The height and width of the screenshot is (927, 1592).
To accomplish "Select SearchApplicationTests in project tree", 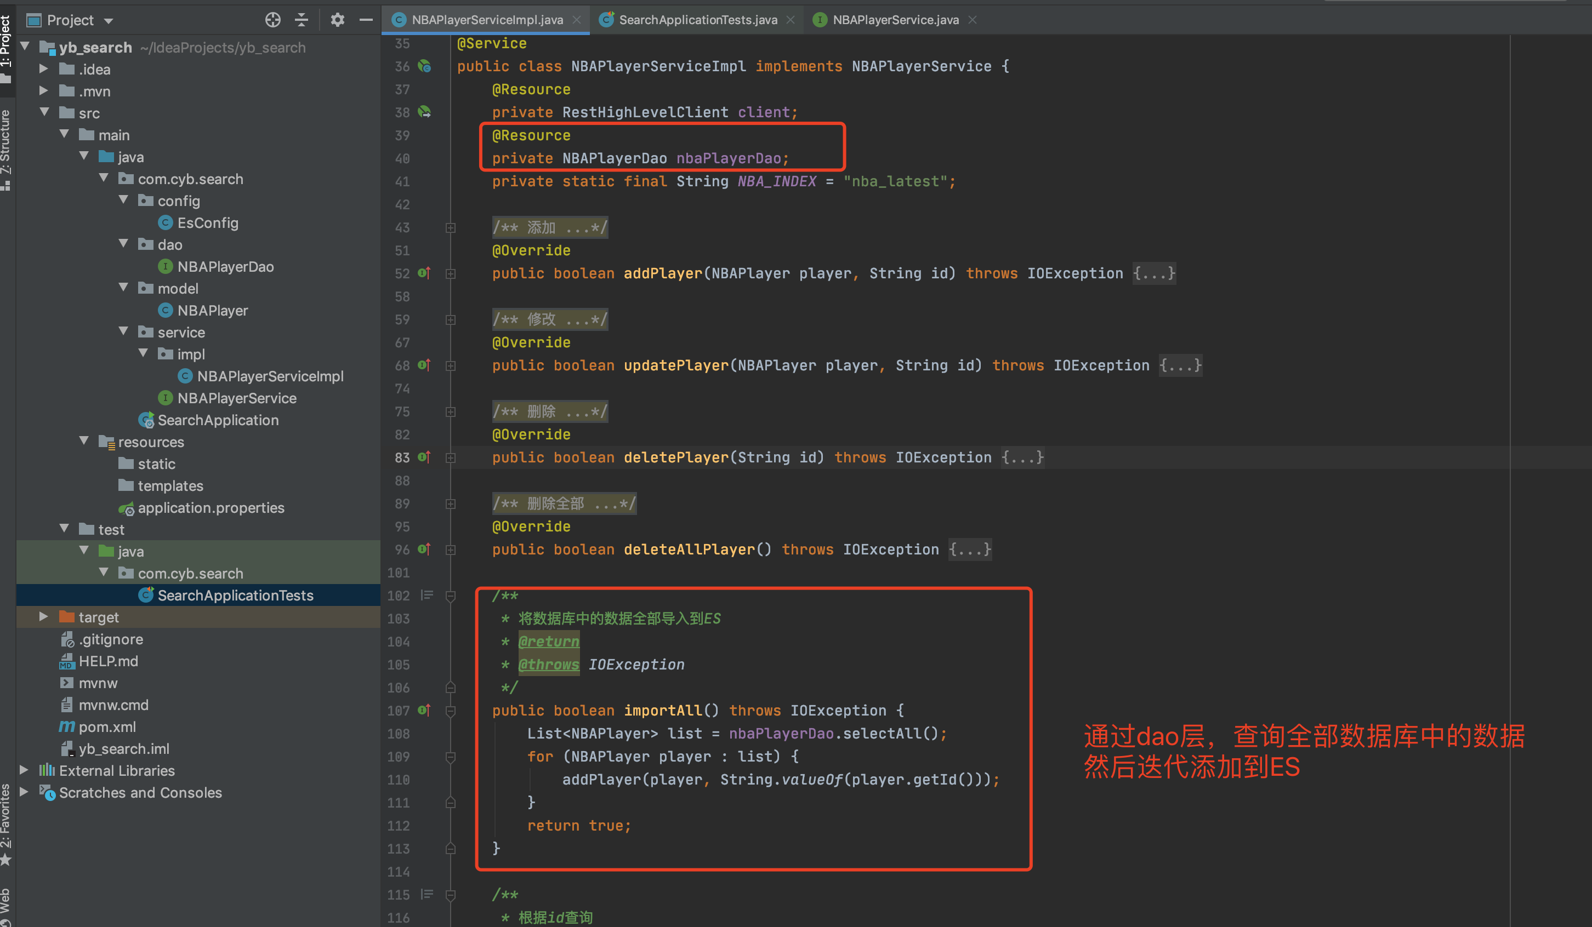I will (226, 596).
